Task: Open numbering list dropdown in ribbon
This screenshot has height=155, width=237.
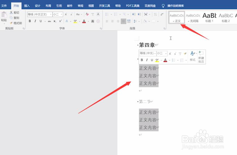Action: [120, 14]
